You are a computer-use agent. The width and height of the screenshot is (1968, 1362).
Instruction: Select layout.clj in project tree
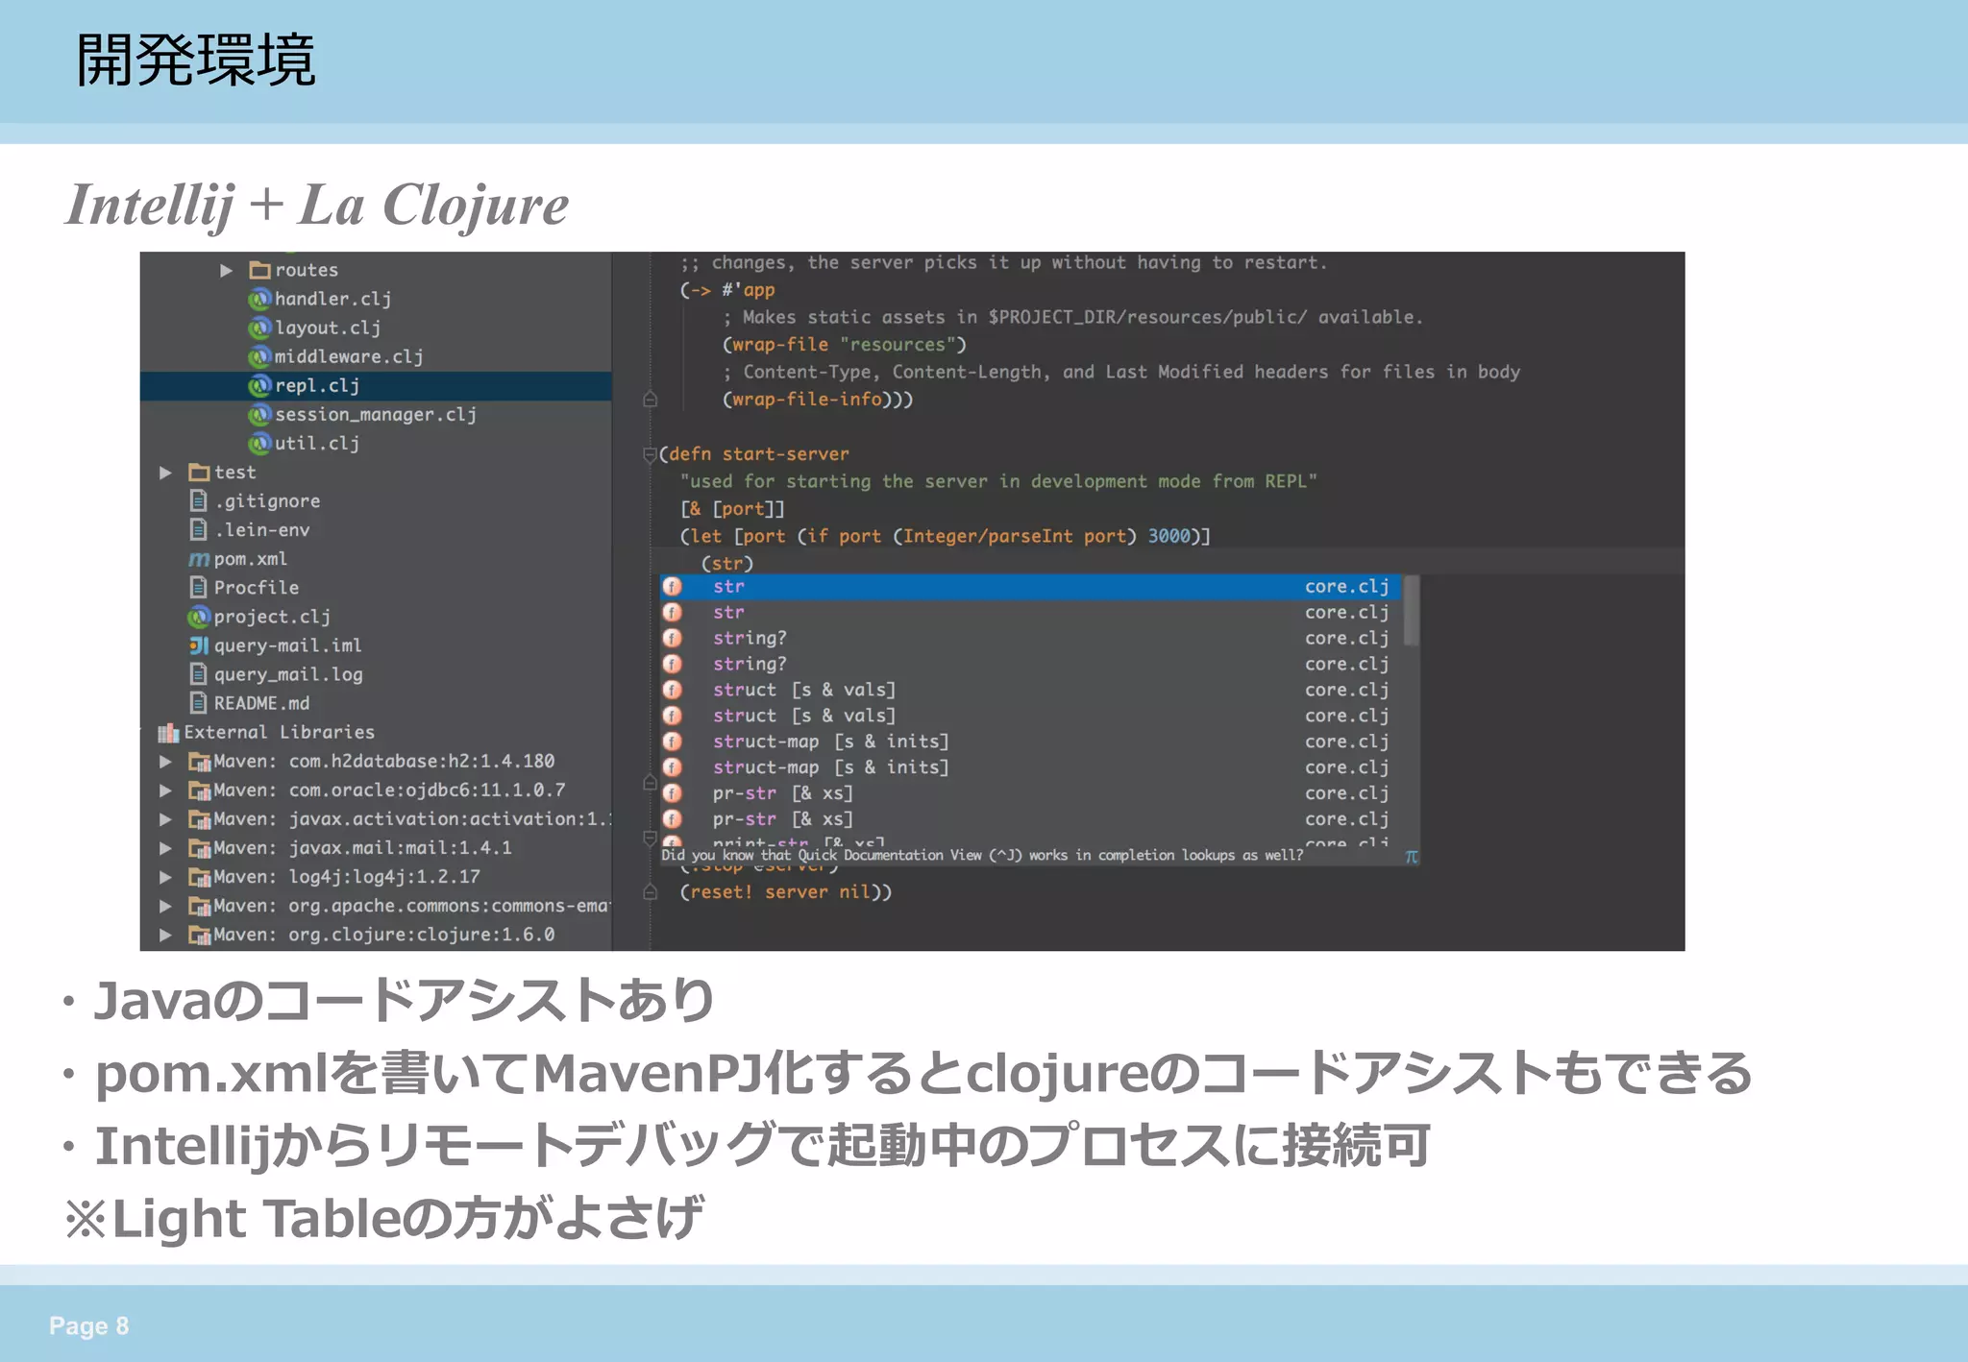coord(328,328)
